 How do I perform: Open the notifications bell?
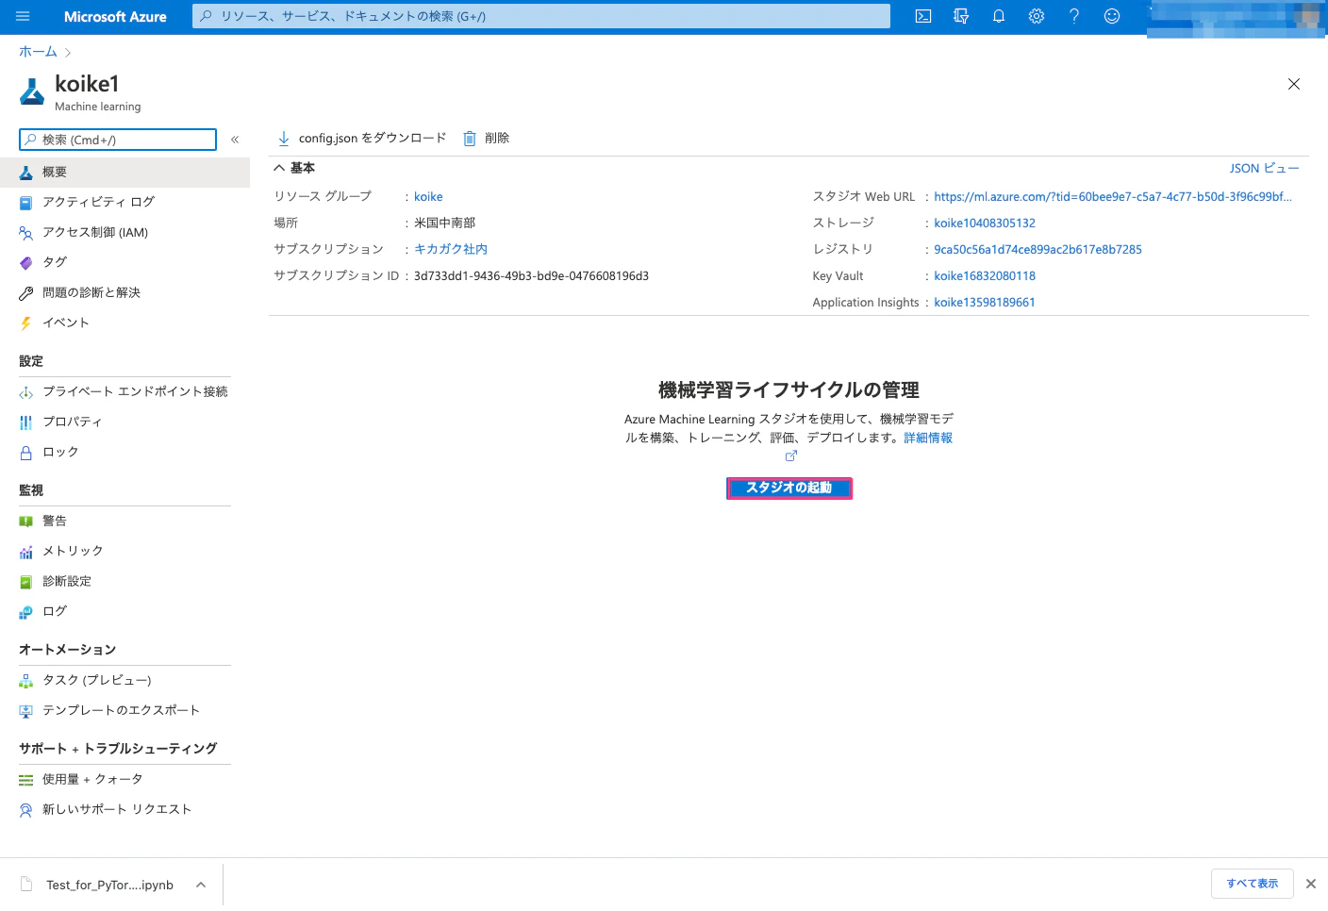pos(999,16)
